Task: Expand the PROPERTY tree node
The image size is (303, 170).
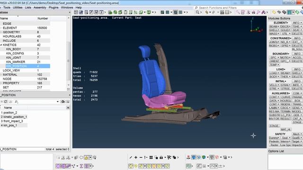Action: tap(1, 83)
